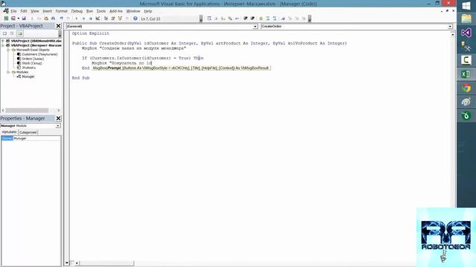Click the Quick Info toolbar icon
Screen dimensions: 476x267
tap(223, 19)
